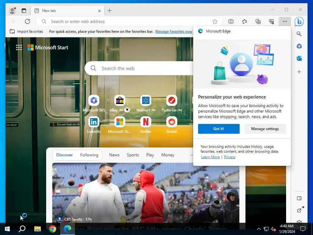Click Got it! button
Image resolution: width=313 pixels, height=235 pixels.
click(x=219, y=129)
